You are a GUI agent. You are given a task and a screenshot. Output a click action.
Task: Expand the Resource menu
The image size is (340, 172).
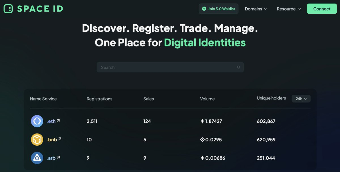click(289, 9)
